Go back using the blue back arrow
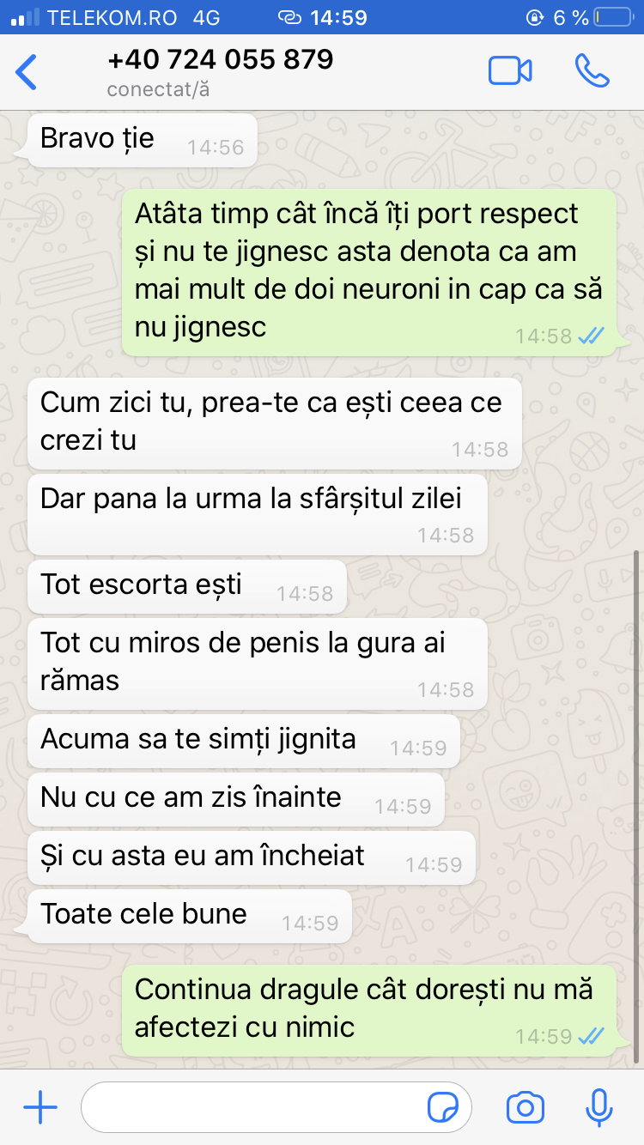This screenshot has height=1145, width=644. click(27, 72)
